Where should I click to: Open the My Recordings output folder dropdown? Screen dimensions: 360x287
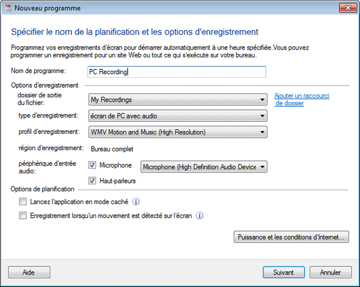[x=178, y=99]
